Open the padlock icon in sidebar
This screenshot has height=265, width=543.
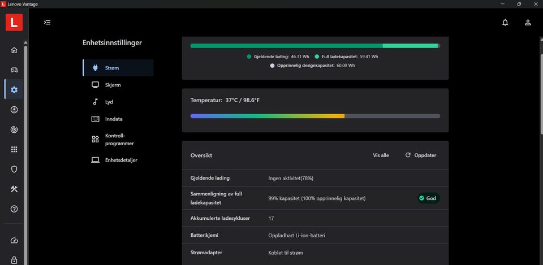(14, 260)
